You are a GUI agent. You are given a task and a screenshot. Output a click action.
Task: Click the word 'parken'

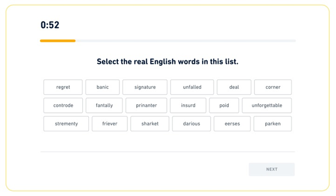273,124
